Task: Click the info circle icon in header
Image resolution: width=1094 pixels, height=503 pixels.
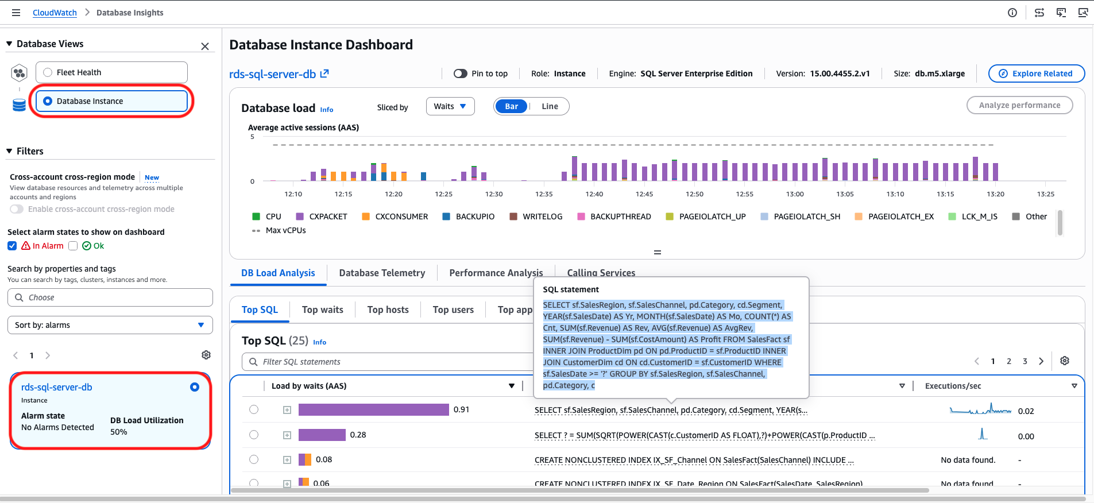Action: pyautogui.click(x=1012, y=13)
